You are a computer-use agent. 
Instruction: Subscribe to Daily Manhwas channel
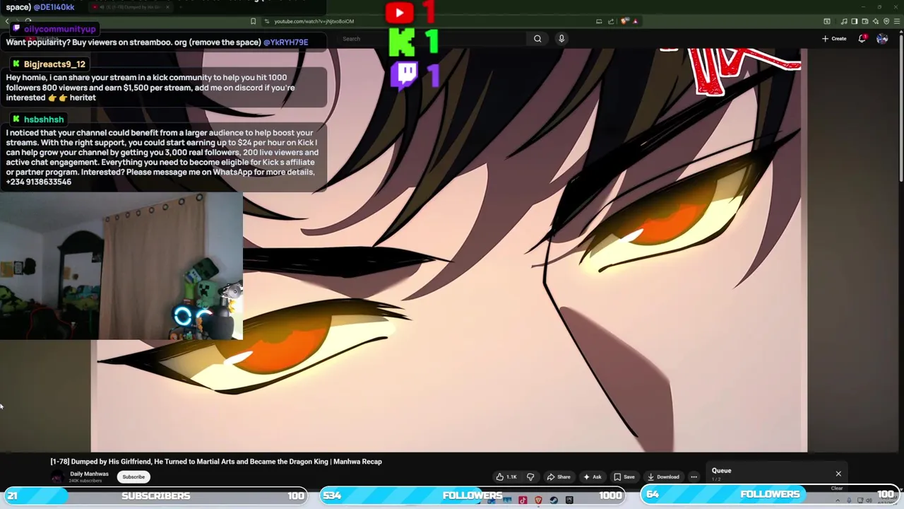(133, 477)
